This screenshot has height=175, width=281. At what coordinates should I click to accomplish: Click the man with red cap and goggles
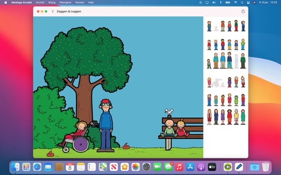106,125
